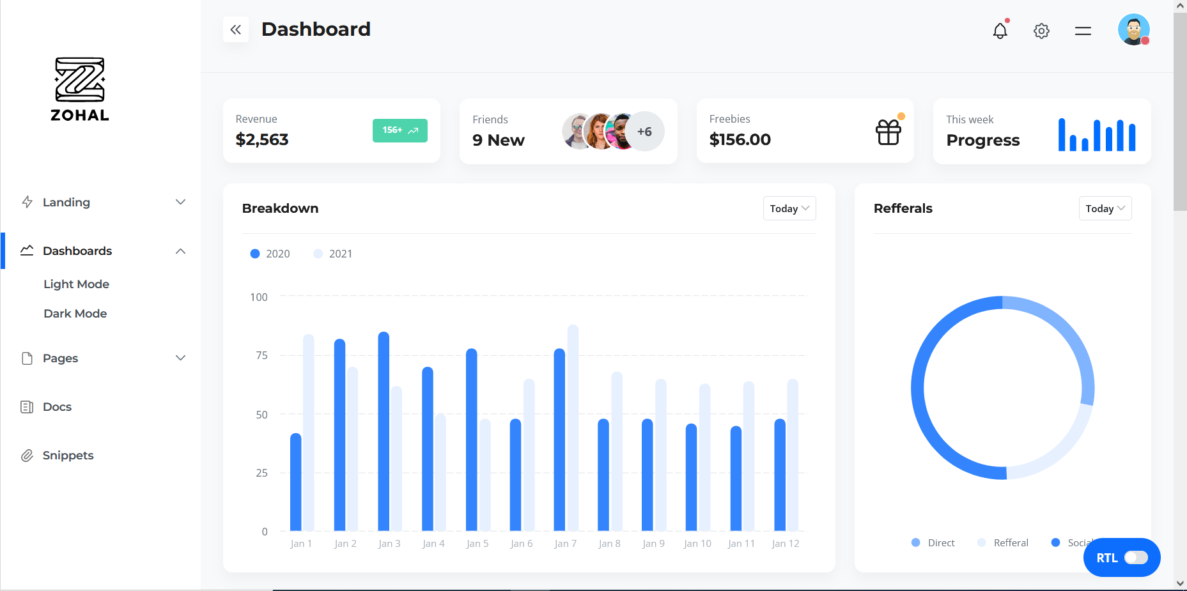Screen dimensions: 1187x591
Task: Click the two-line hamburger menu icon
Action: (1083, 31)
